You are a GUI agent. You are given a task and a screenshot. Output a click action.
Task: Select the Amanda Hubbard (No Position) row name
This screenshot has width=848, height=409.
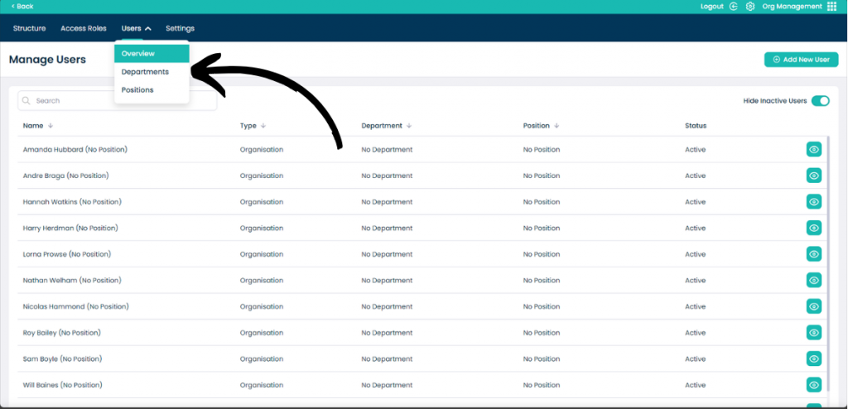pos(75,149)
